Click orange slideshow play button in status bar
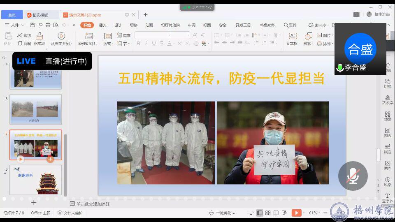The image size is (395, 222). pyautogui.click(x=296, y=213)
